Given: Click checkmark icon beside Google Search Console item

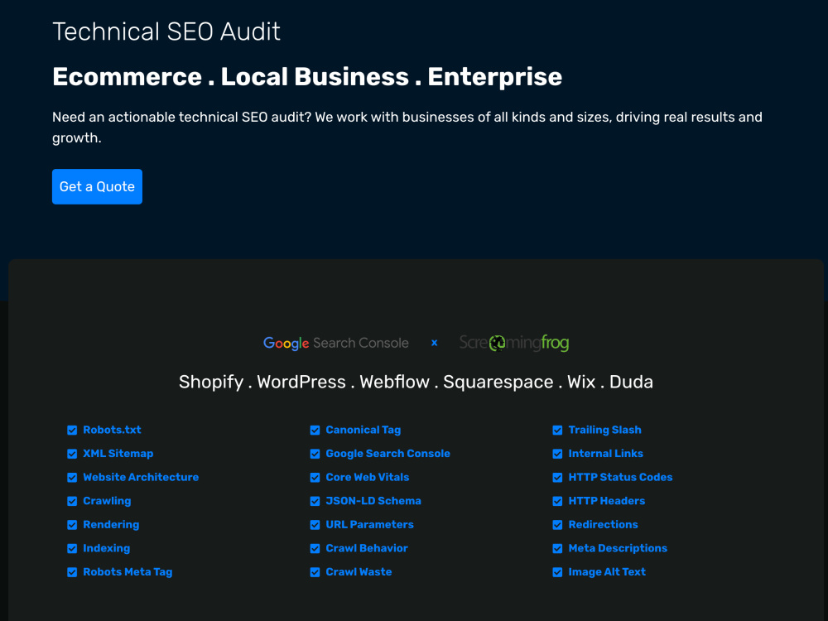Looking at the screenshot, I should 315,454.
